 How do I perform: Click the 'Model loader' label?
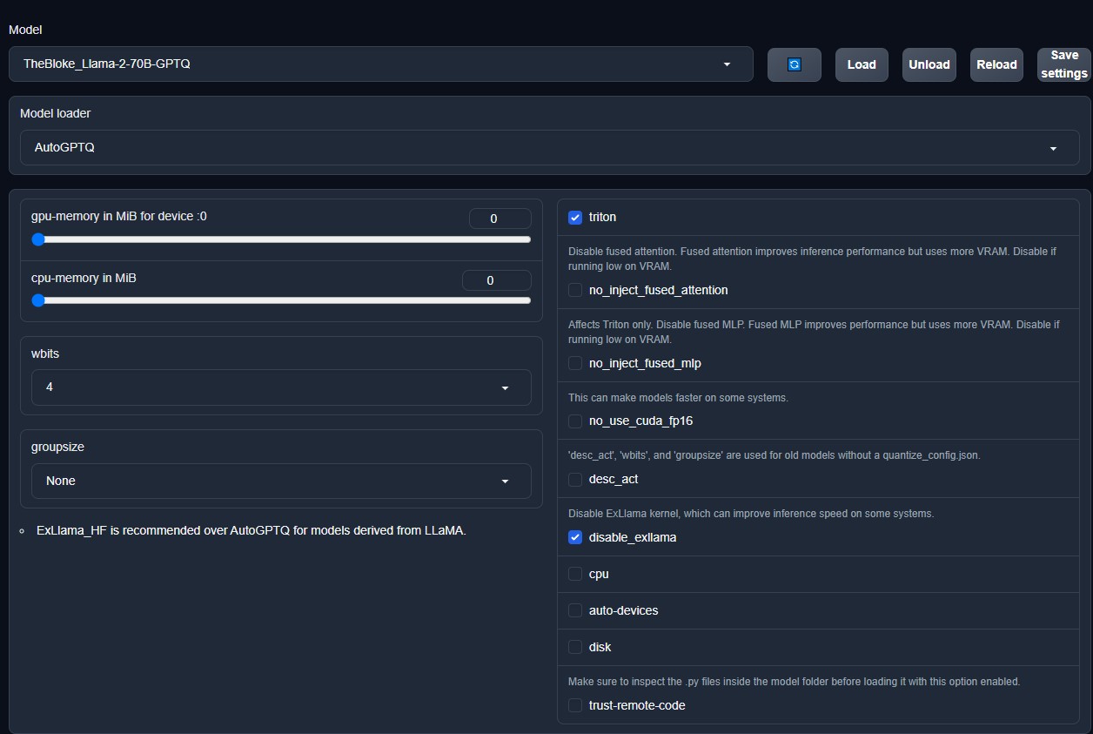[56, 113]
